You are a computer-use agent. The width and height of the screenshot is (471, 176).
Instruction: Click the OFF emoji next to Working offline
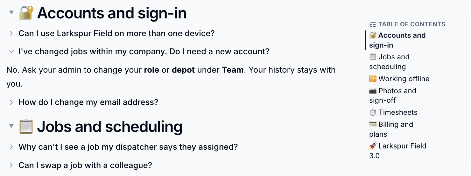[x=373, y=79]
